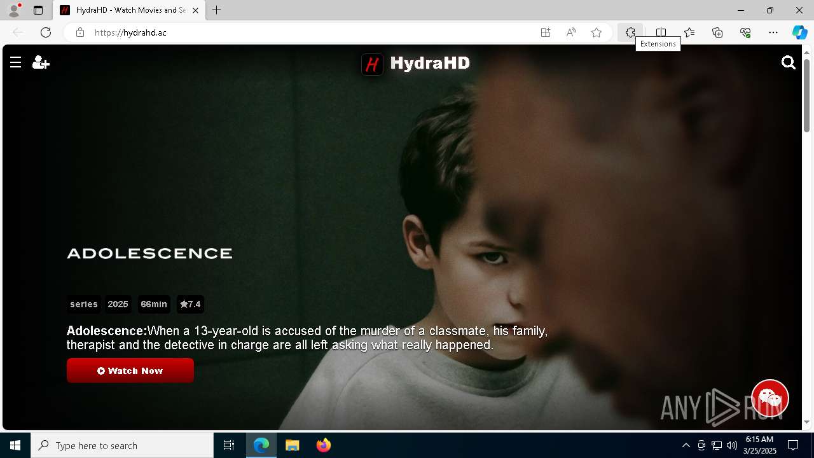814x458 pixels.
Task: Click the Watch Now button
Action: (x=130, y=371)
